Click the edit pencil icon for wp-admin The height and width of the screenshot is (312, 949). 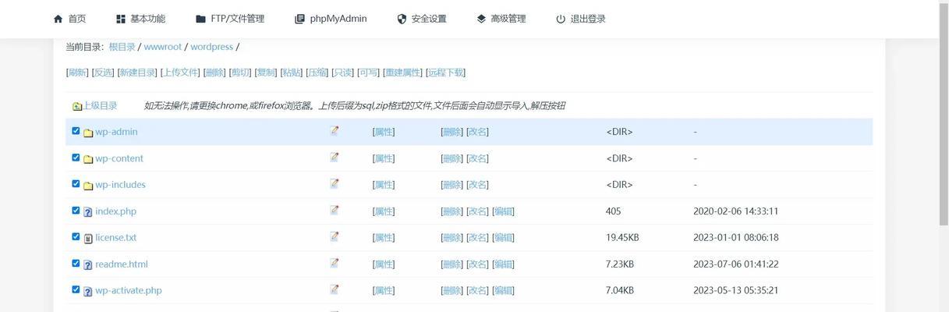[335, 131]
